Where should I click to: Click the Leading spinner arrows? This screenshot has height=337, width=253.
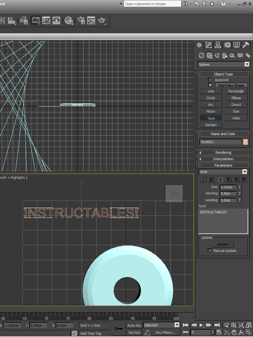click(x=240, y=200)
